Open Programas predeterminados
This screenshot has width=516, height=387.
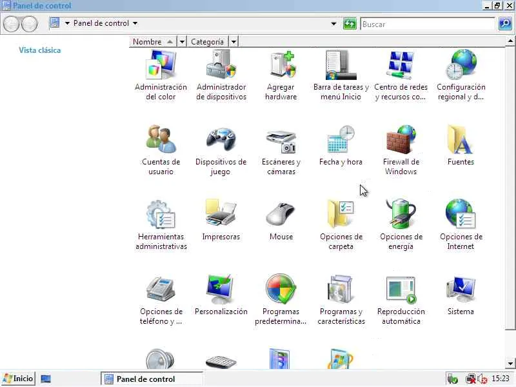281,299
